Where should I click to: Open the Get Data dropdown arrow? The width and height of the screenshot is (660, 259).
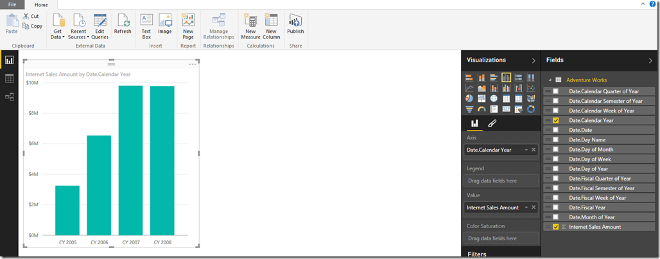click(64, 37)
